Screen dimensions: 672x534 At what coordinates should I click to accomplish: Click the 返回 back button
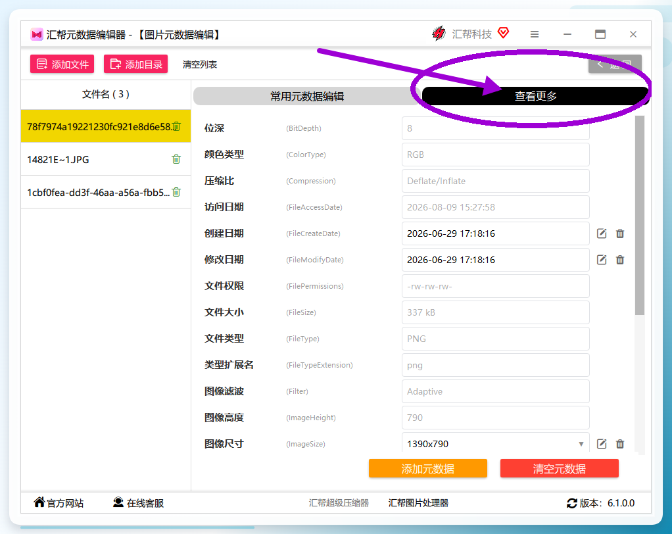[615, 64]
